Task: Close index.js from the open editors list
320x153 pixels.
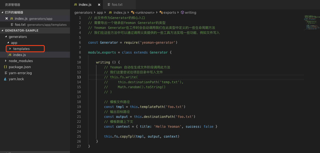Action: tap(7, 19)
